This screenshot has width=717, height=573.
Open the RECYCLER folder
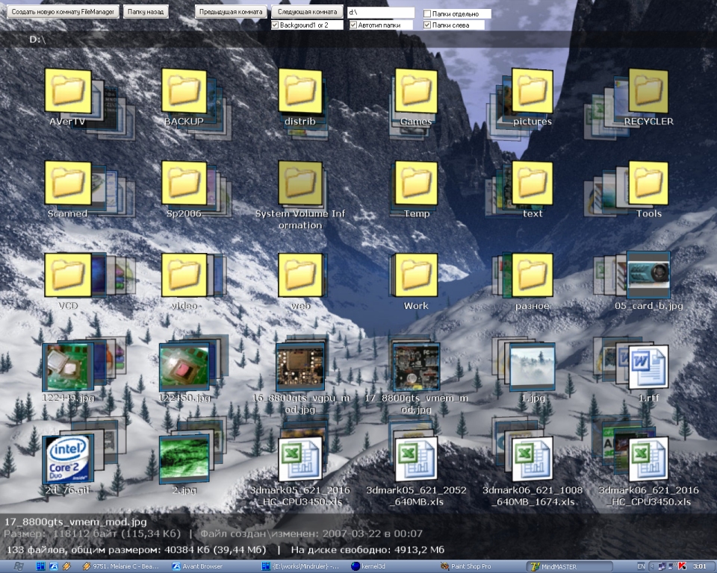(x=648, y=91)
